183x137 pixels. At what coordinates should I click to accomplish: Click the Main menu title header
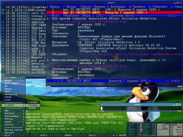[14, 77]
